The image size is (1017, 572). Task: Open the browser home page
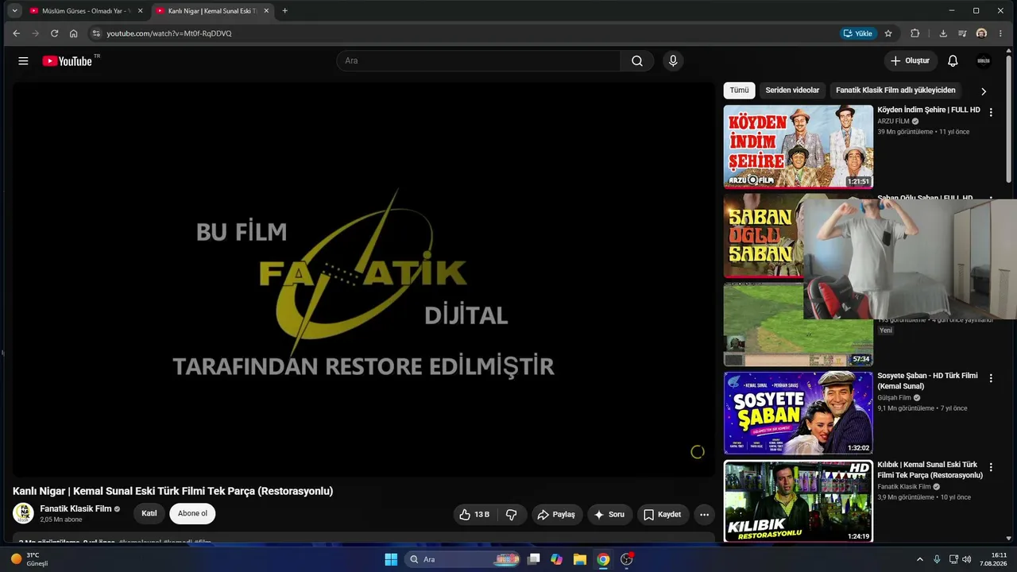click(73, 33)
